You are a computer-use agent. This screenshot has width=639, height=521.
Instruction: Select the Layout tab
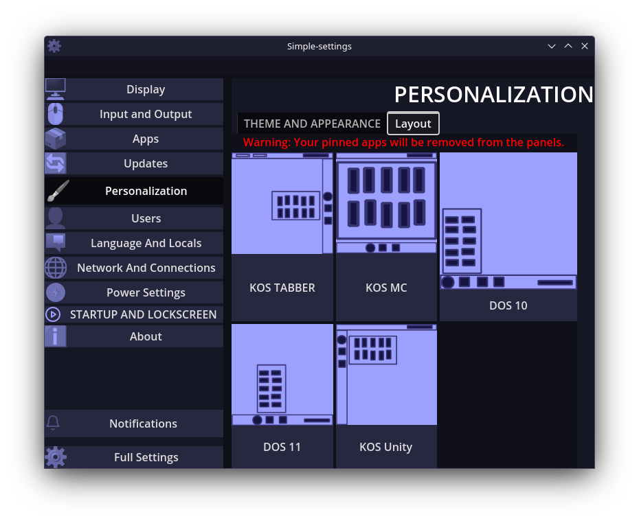[413, 124]
